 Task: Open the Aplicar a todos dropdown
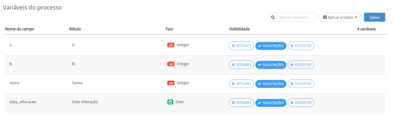(x=340, y=17)
